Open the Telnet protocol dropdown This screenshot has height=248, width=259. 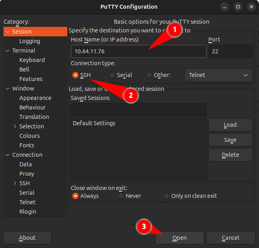click(x=218, y=75)
